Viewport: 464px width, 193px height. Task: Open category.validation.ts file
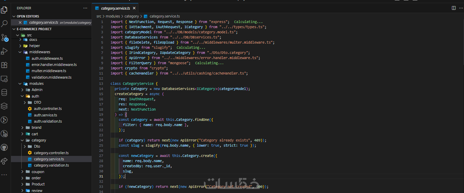pyautogui.click(x=51, y=165)
